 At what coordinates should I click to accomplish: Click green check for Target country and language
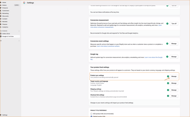click(168, 83)
